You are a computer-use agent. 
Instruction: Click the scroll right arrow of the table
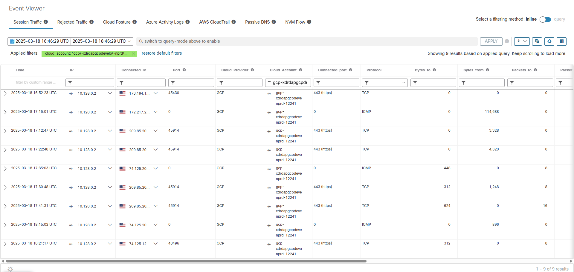click(x=571, y=261)
